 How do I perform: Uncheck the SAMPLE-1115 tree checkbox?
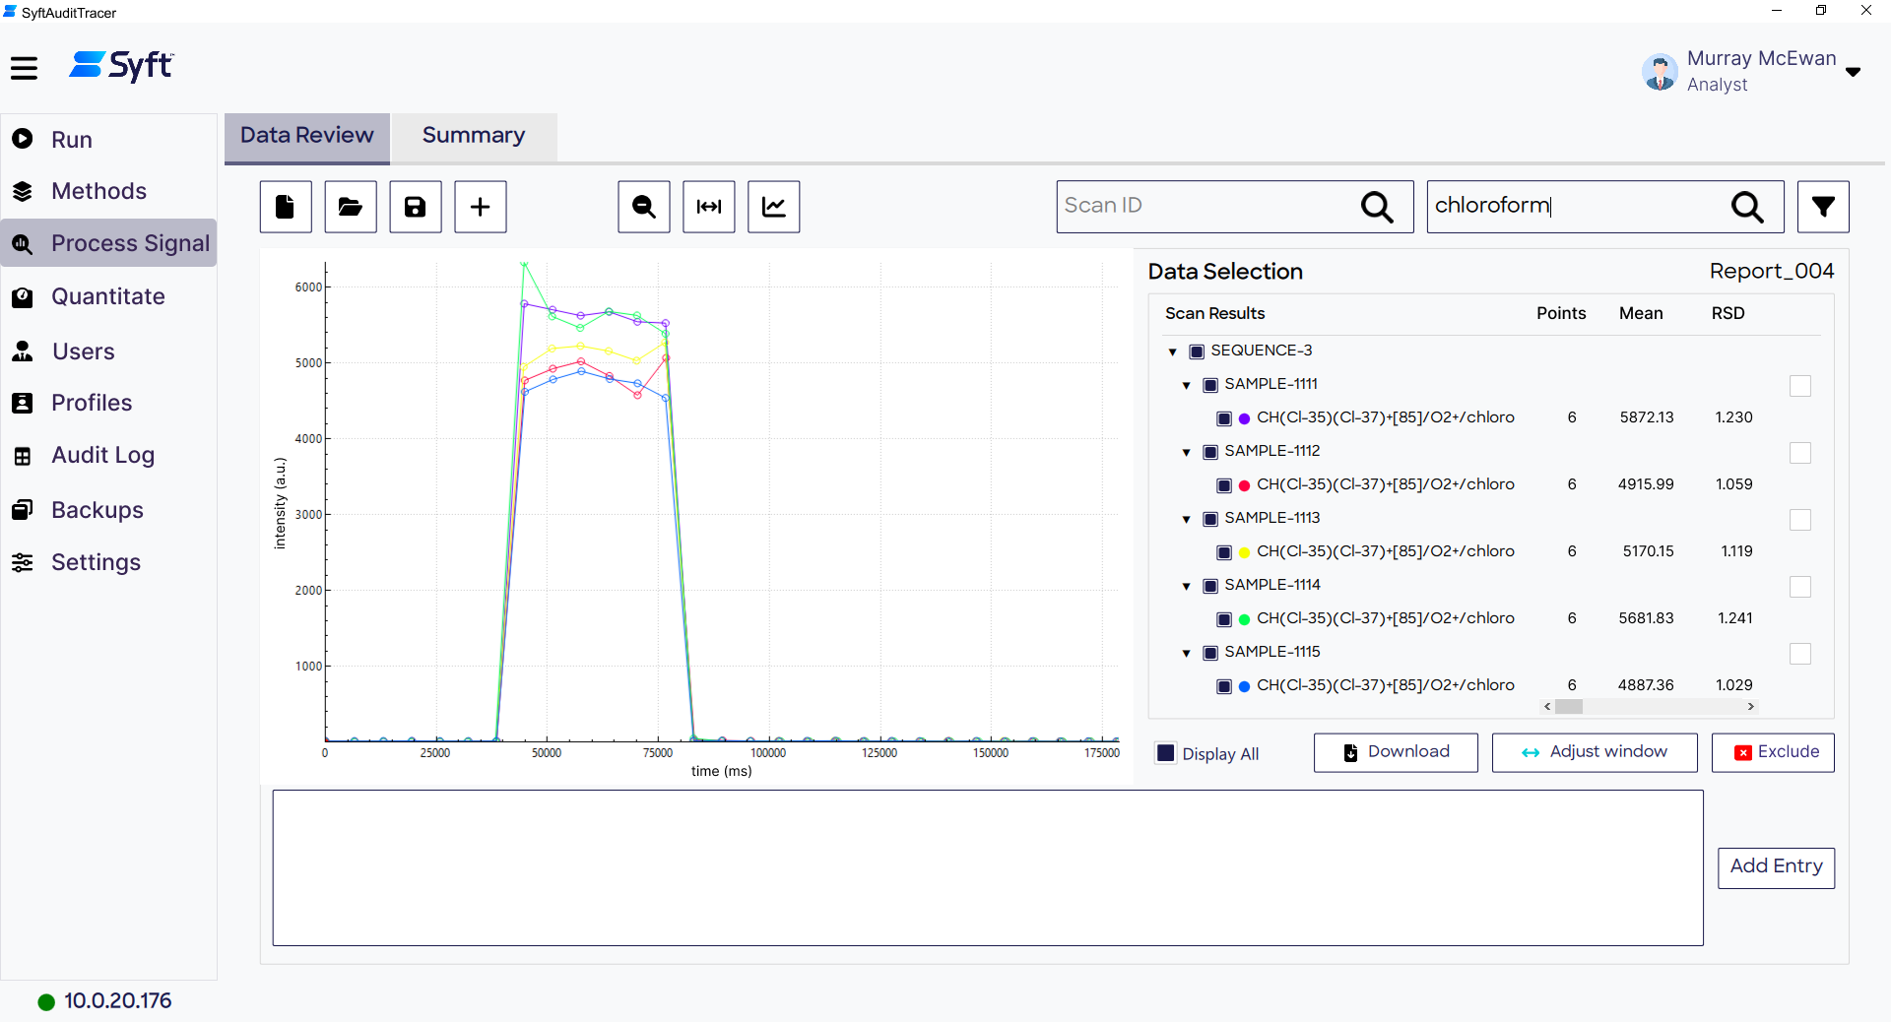point(1210,653)
